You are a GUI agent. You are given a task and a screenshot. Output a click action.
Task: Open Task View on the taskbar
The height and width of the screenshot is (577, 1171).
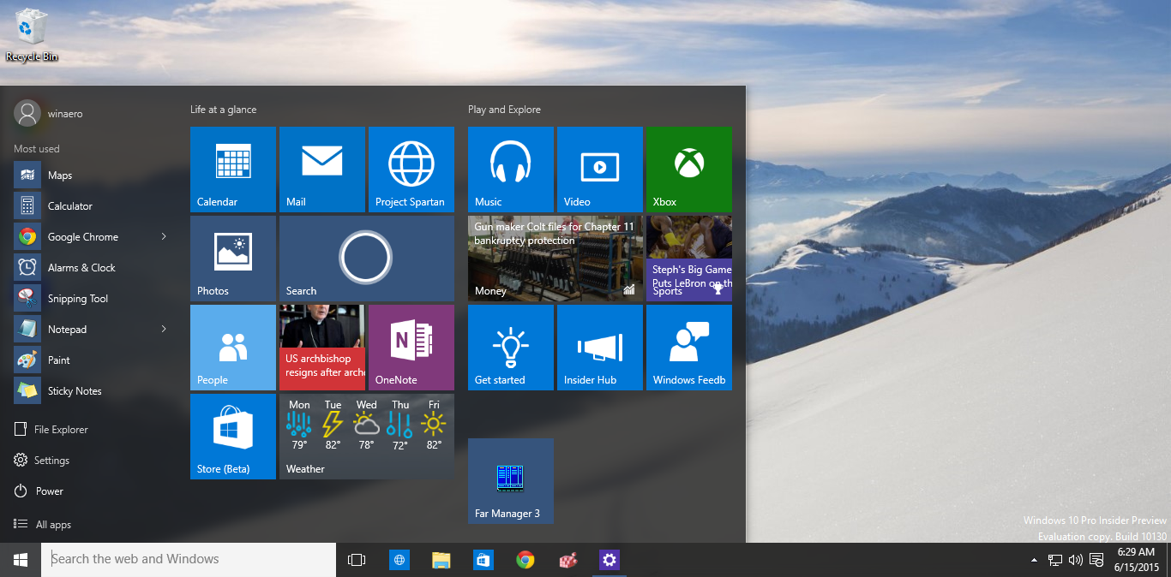point(357,560)
